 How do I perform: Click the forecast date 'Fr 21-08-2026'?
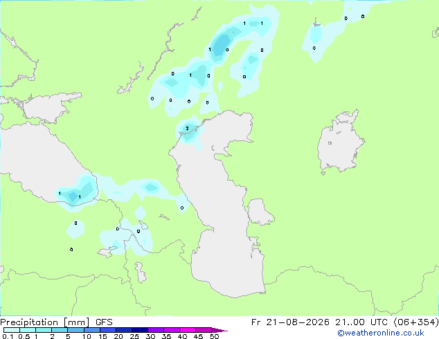point(290,322)
